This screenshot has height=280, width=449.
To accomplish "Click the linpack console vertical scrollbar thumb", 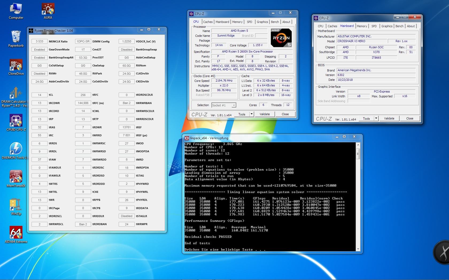I will [x=358, y=153].
